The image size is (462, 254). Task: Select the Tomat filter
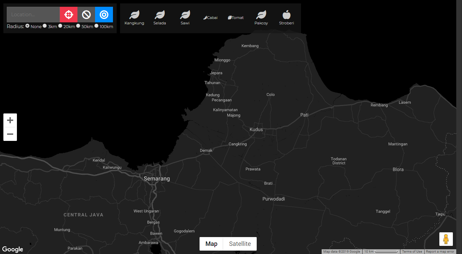pyautogui.click(x=236, y=18)
